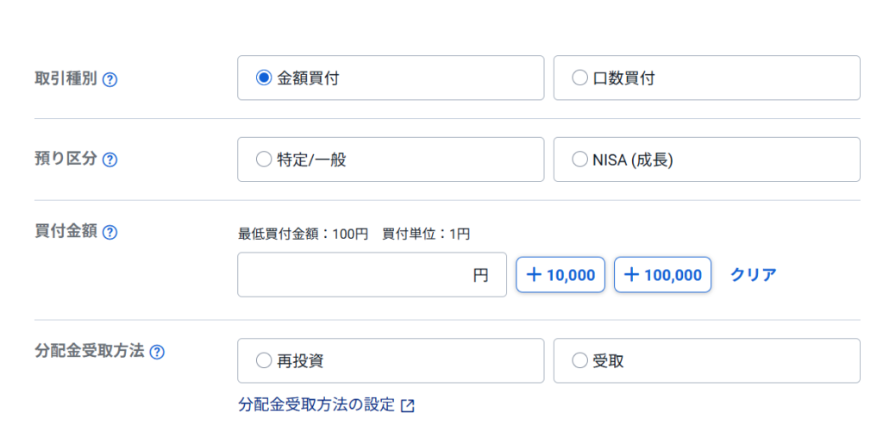Select 受取 for dividend handling

[x=579, y=360]
